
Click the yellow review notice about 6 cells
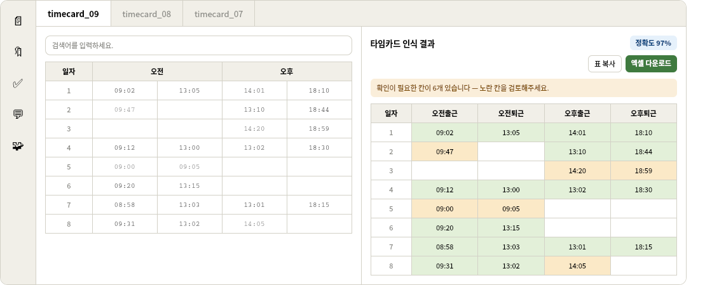tap(524, 88)
